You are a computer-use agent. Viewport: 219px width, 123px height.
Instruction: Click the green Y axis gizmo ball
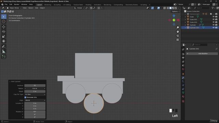174,20
